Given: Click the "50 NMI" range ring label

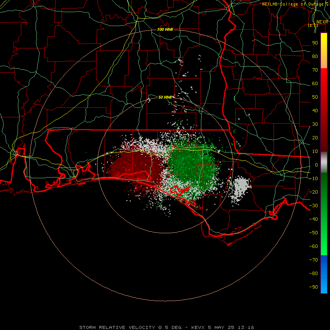Looking at the screenshot, I should click(x=165, y=97).
